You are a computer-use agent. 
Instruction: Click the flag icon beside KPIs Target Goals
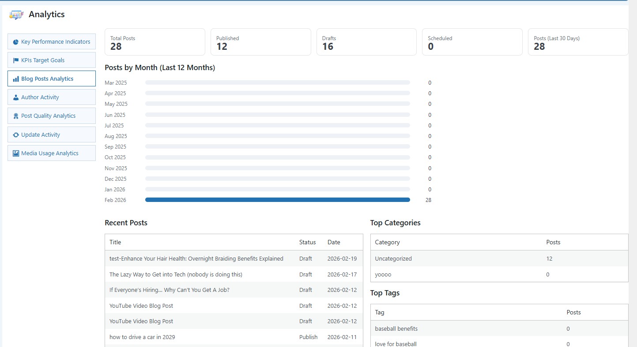17,60
